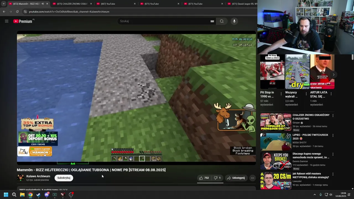Open Discord from the taskbar

(46, 195)
